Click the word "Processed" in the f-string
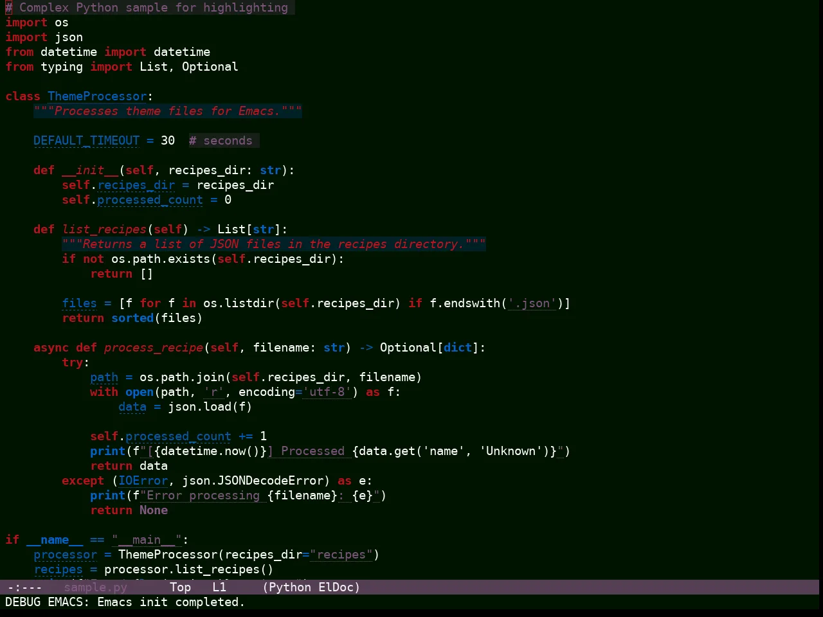Viewport: 823px width, 617px height. pyautogui.click(x=312, y=451)
